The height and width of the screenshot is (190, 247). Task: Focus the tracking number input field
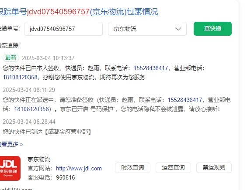coord(63,29)
